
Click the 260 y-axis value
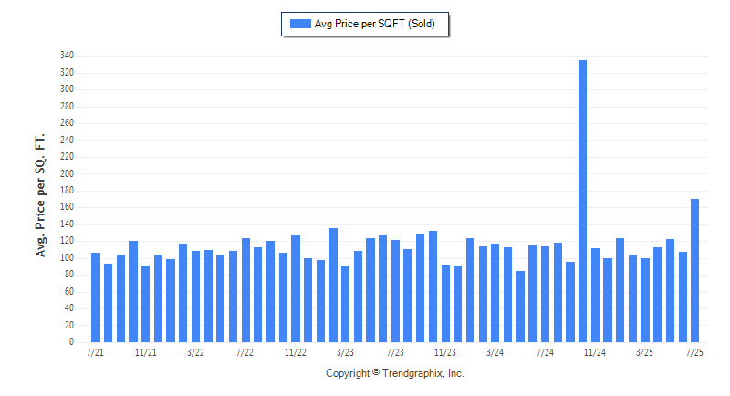[67, 123]
